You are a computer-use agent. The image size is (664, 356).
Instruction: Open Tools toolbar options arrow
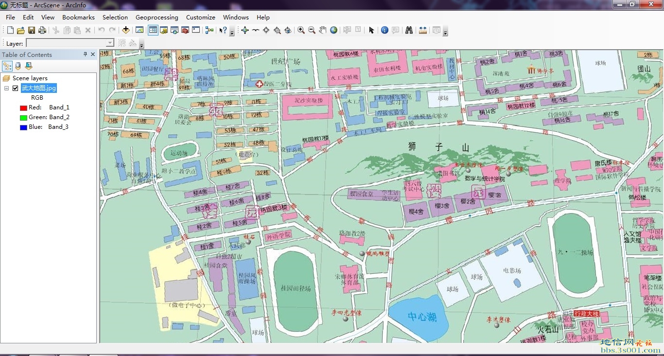point(445,32)
